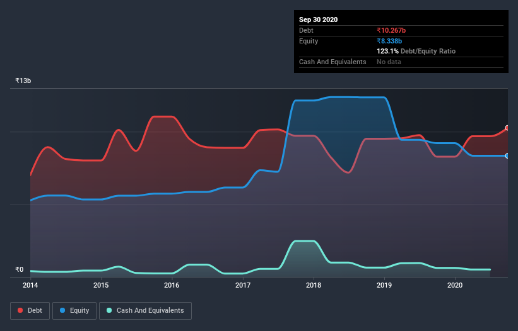
Task: Toggle the Debt series legend button
Action: coord(30,311)
